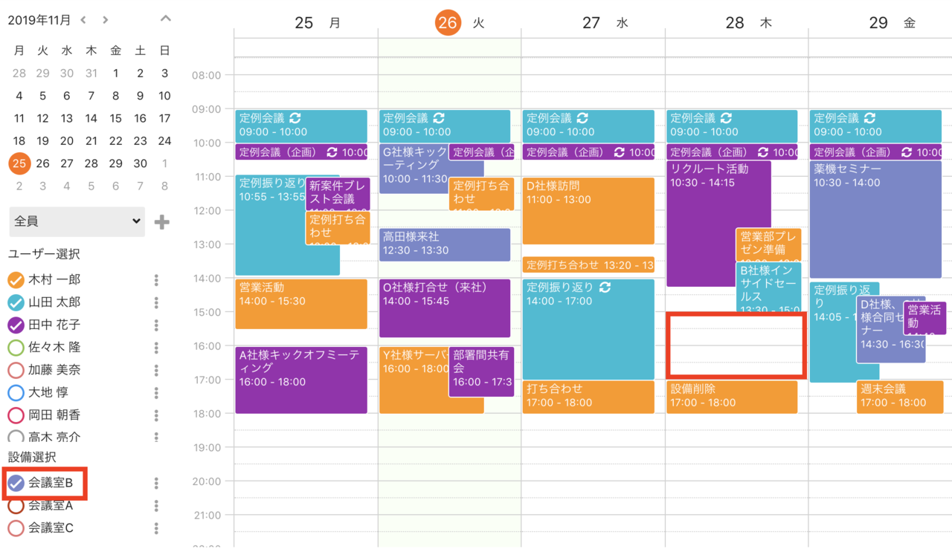This screenshot has height=549, width=952.
Task: Go to previous month in mini calendar
Action: 83,20
